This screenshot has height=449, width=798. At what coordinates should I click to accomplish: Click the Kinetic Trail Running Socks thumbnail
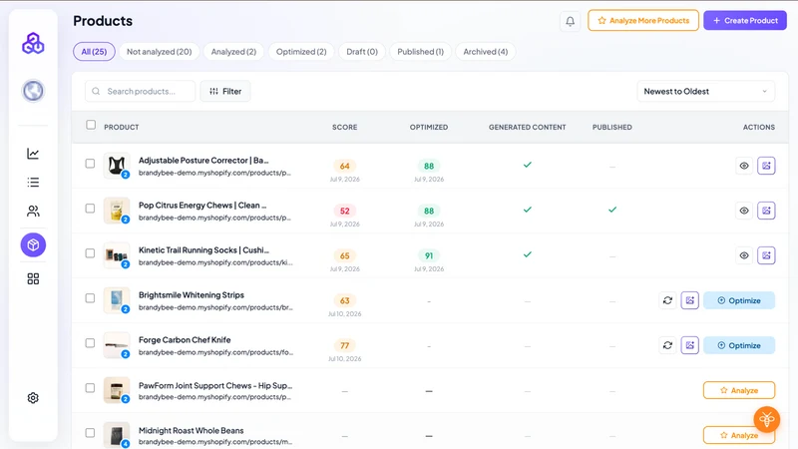[117, 255]
